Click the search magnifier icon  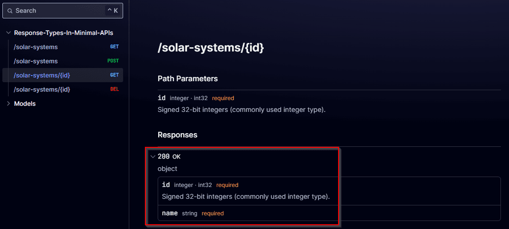tap(10, 11)
